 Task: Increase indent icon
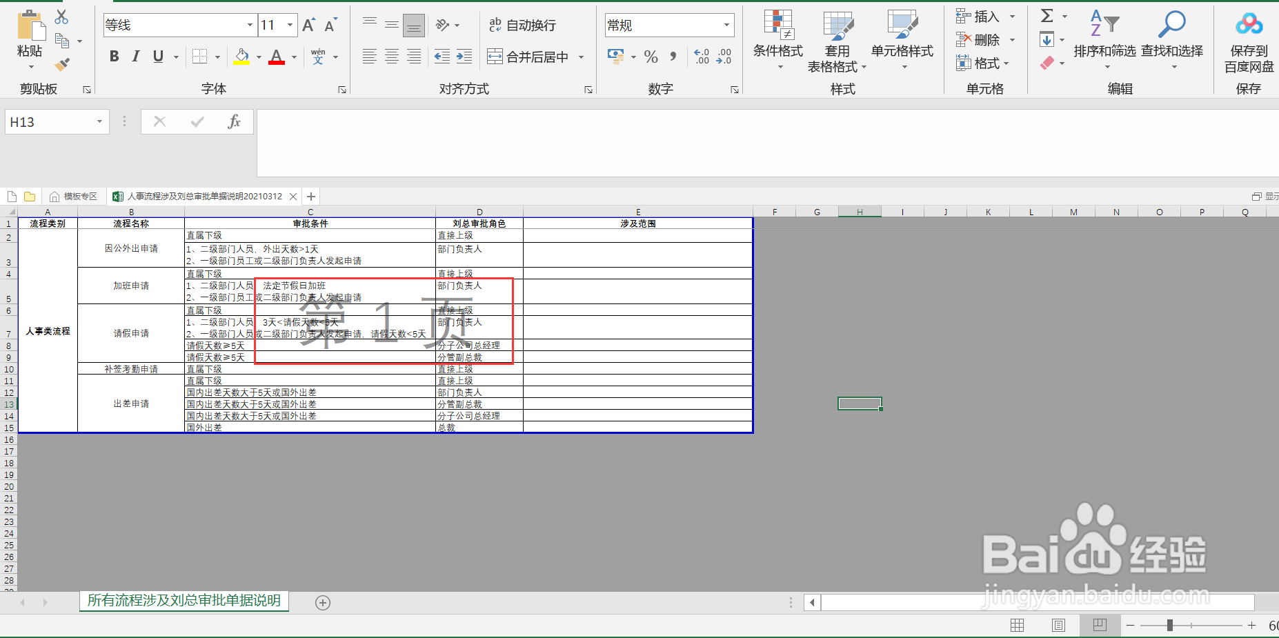[464, 57]
